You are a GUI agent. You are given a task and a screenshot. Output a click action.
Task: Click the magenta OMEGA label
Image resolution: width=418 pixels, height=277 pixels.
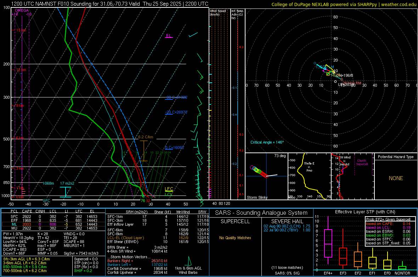point(22,10)
